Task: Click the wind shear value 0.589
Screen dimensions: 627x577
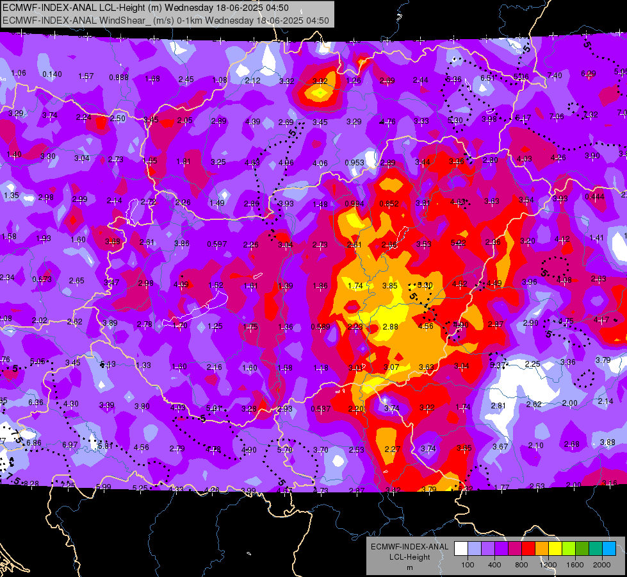Action: [321, 327]
